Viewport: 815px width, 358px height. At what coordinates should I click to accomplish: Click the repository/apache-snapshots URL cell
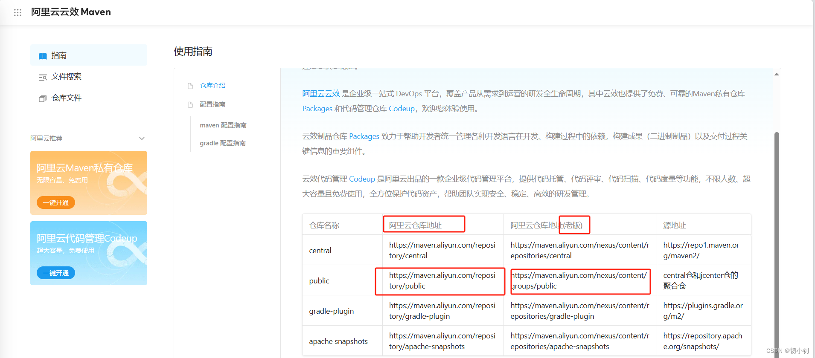click(x=442, y=341)
